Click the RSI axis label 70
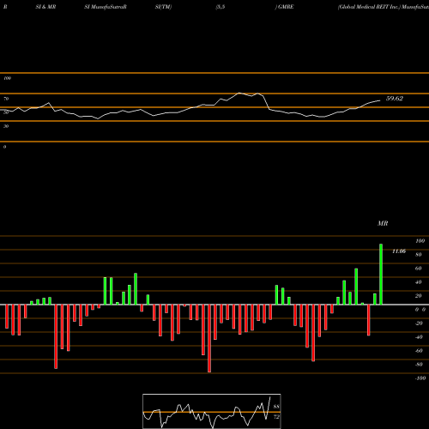429x429 pixels. (6, 99)
